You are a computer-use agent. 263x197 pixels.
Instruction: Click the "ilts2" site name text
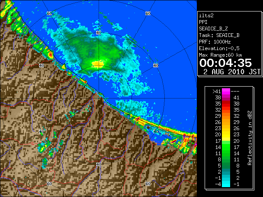(x=206, y=16)
